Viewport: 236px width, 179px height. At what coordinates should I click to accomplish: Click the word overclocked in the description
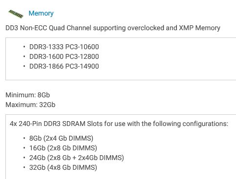146,28
